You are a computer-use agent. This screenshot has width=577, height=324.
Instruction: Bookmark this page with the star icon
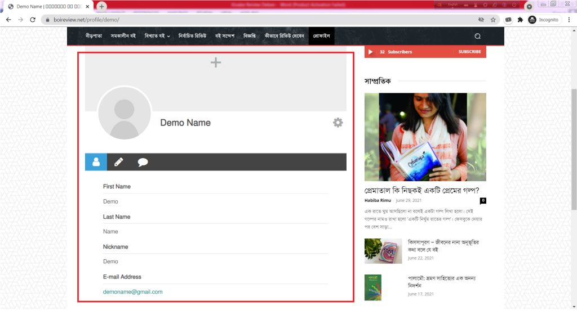coord(493,20)
